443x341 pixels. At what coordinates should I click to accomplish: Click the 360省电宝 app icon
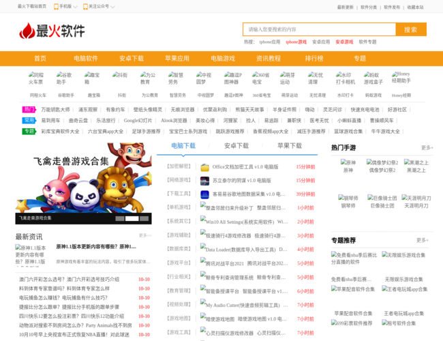tap(260, 78)
